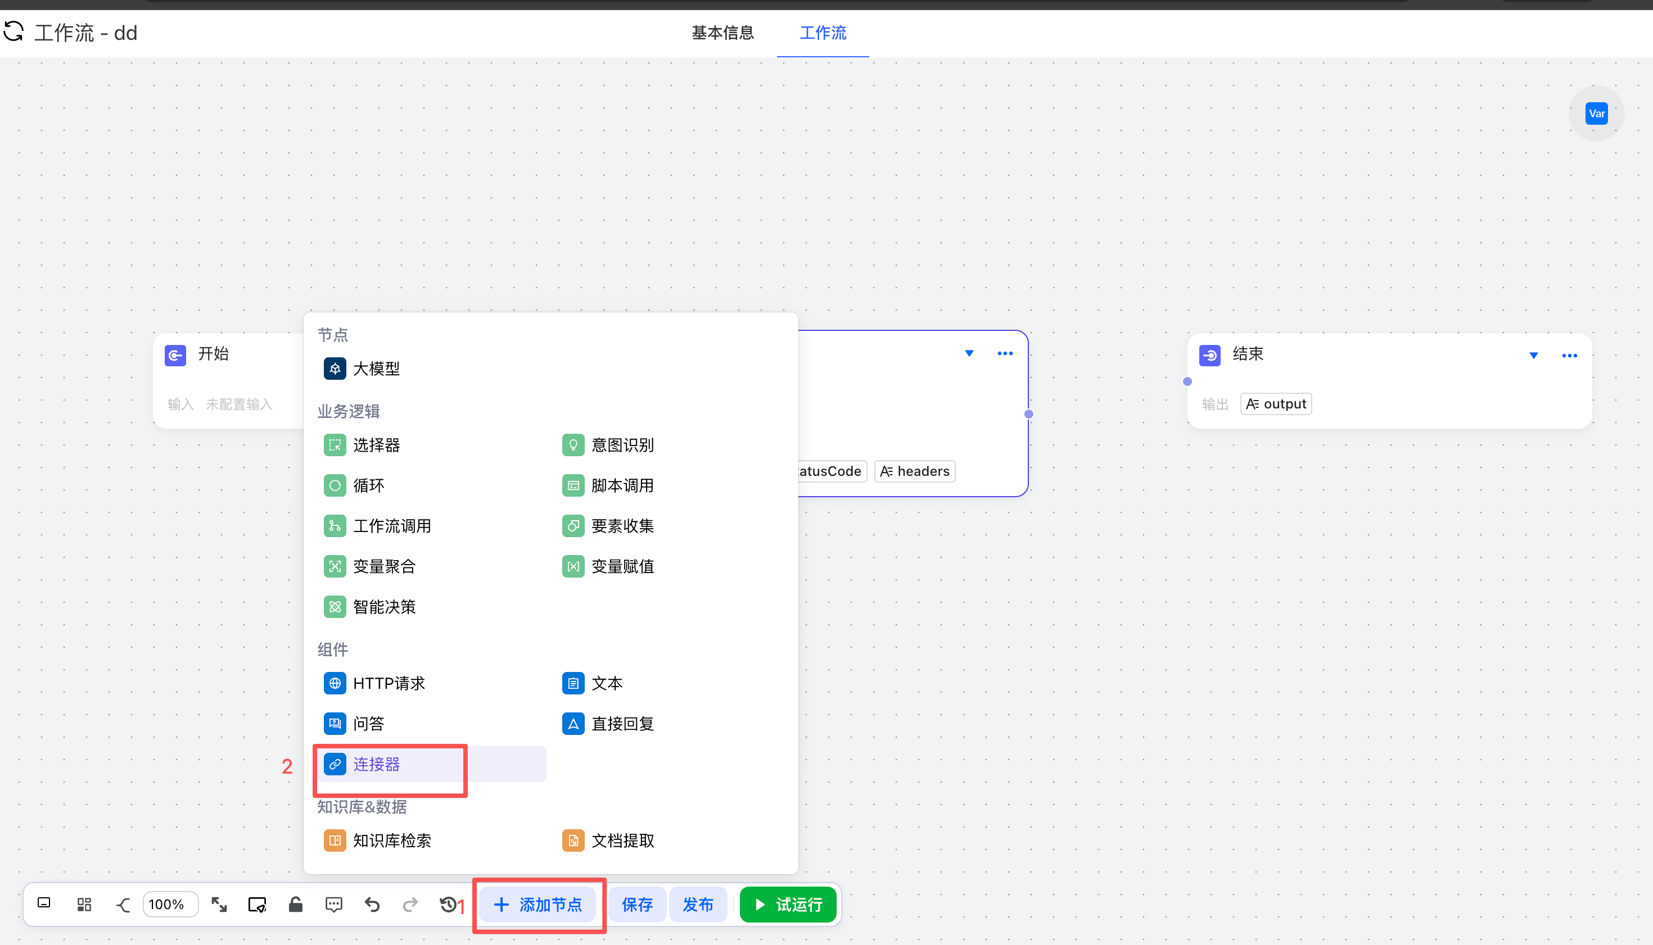1653x945 pixels.
Task: Click the minimap icon in toolbar
Action: 43,903
